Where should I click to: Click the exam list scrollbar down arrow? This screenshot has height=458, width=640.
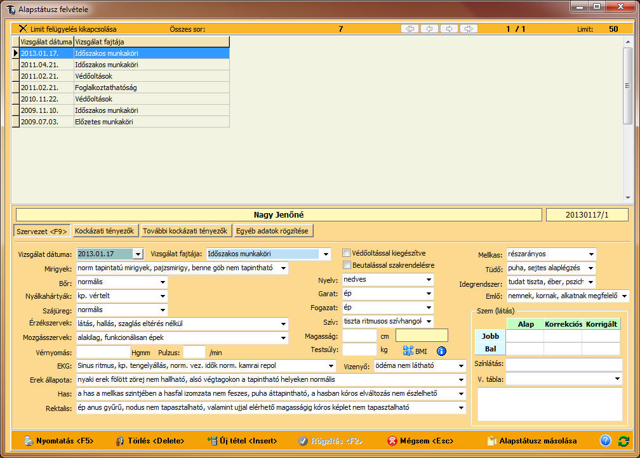click(x=628, y=198)
